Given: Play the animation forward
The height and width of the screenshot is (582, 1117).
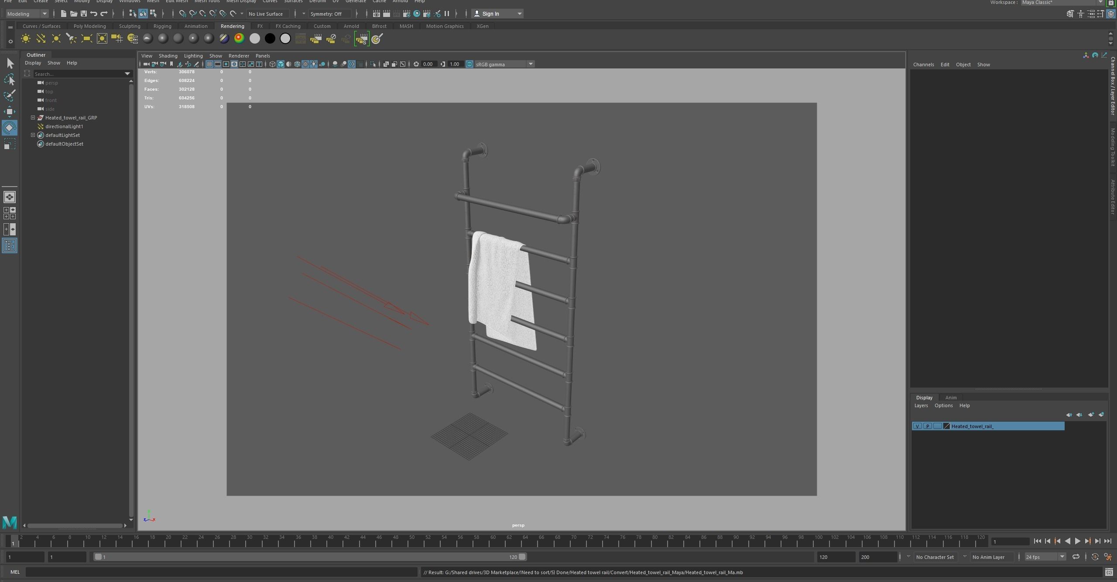Looking at the screenshot, I should (x=1077, y=541).
